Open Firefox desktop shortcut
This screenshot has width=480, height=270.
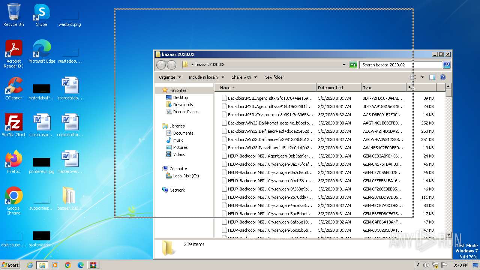(13, 162)
